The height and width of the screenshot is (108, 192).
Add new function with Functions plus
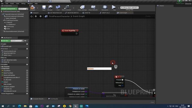point(27,49)
